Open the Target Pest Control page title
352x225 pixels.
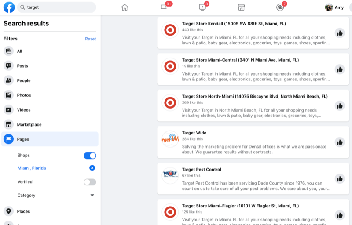pyautogui.click(x=202, y=170)
